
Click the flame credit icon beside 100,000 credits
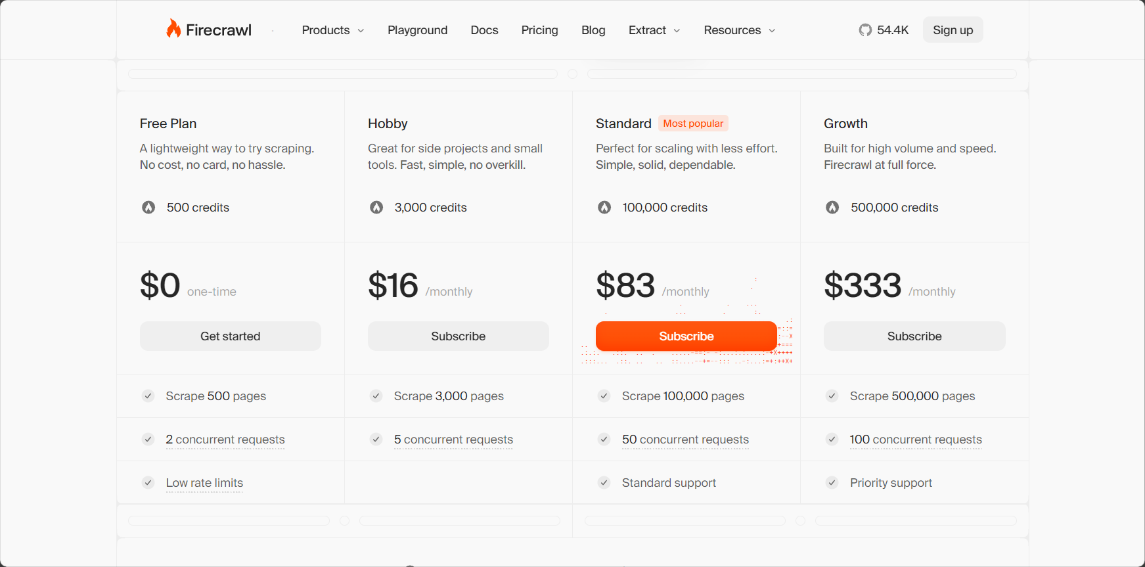[604, 208]
